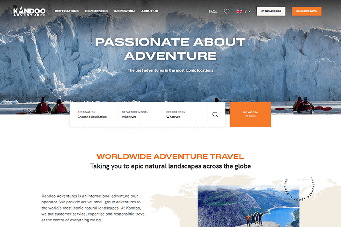Open the Destinations menu
Screen dimensions: 341x227
click(x=66, y=11)
